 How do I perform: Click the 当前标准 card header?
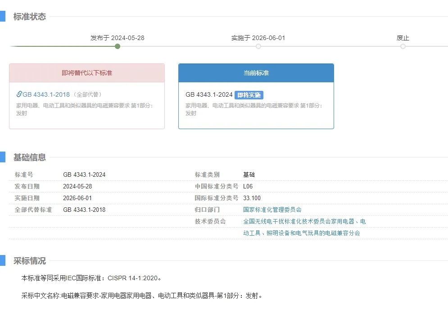tap(256, 73)
